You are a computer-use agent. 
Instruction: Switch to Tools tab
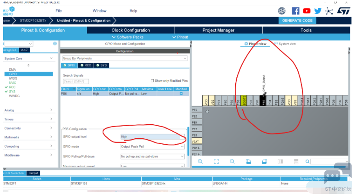coord(306,30)
